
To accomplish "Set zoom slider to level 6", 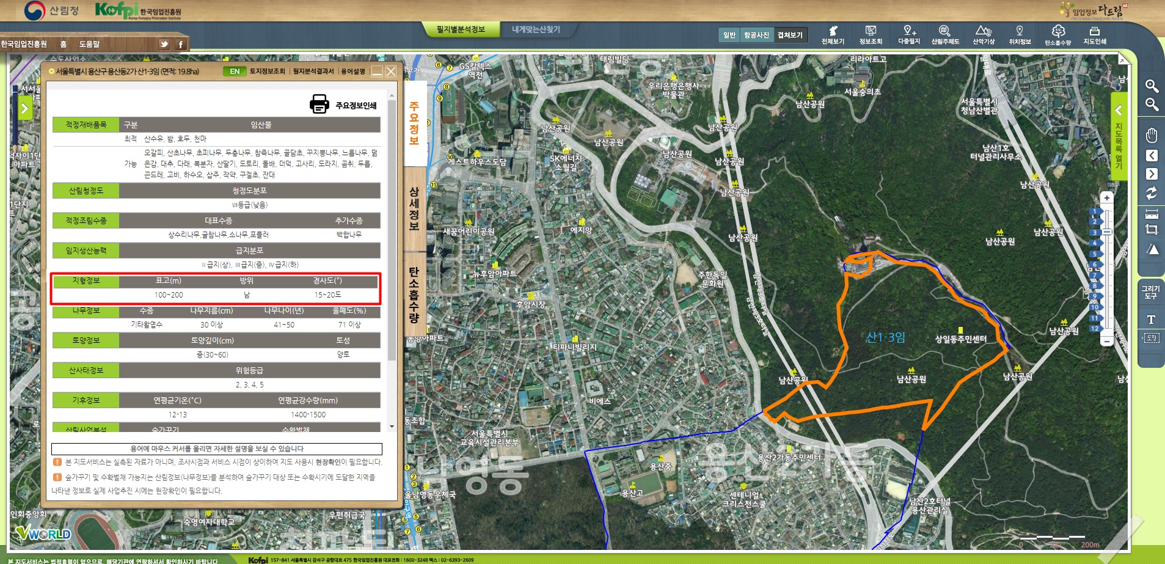I will point(1094,265).
